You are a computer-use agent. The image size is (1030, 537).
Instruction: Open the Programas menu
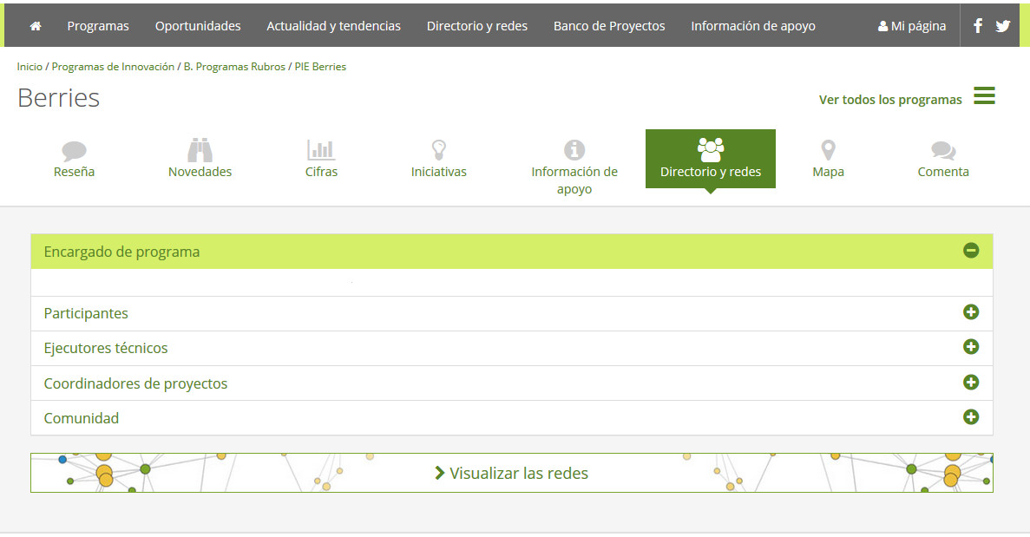point(98,26)
